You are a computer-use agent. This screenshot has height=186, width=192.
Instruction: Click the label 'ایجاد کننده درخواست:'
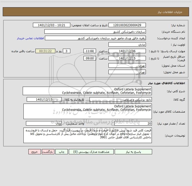(171, 38)
